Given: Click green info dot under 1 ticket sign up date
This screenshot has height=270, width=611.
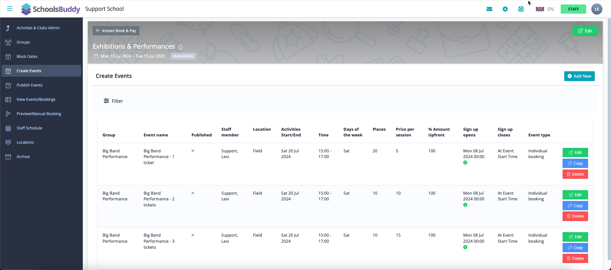Looking at the screenshot, I should (x=465, y=163).
